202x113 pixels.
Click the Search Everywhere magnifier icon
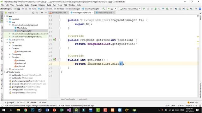[196, 9]
